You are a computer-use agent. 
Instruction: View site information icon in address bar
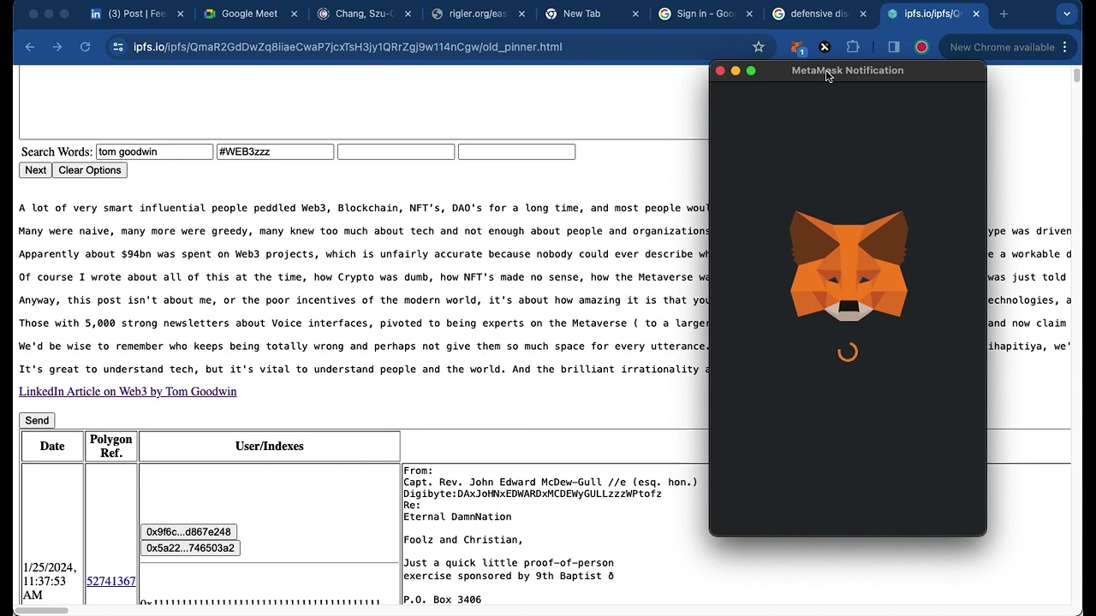(118, 47)
